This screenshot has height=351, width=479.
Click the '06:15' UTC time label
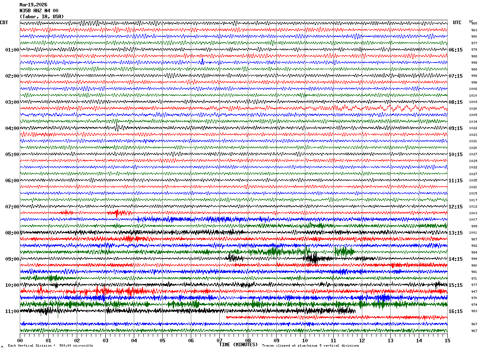pos(456,50)
